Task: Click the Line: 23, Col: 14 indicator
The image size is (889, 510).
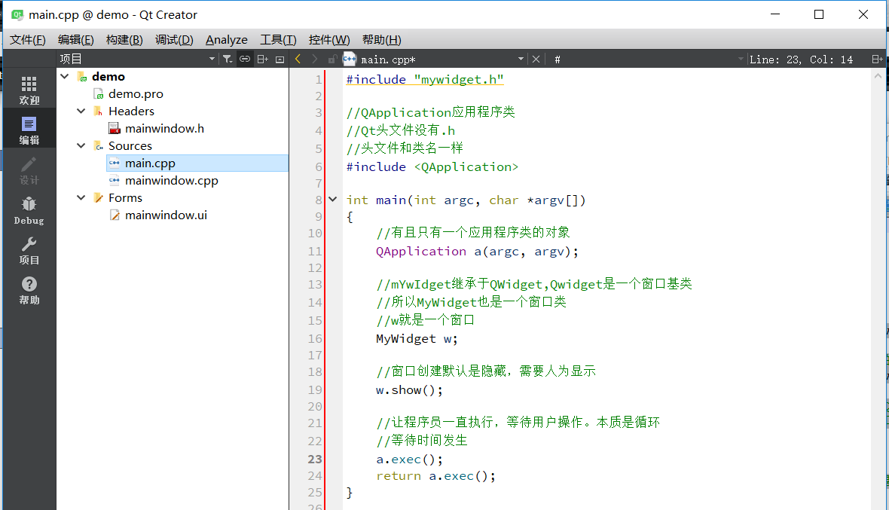Action: click(801, 60)
